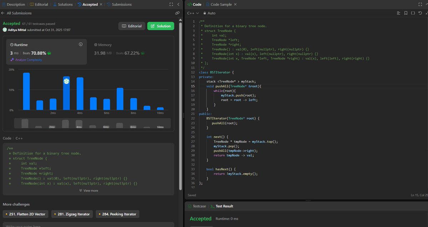
Task: Toggle the lock icon next to Auto
Action: 205,13
